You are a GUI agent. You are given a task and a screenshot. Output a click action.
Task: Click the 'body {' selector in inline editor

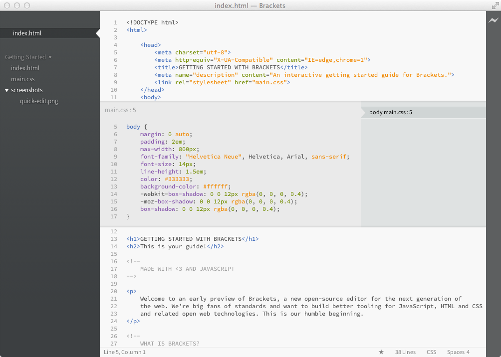click(x=136, y=127)
